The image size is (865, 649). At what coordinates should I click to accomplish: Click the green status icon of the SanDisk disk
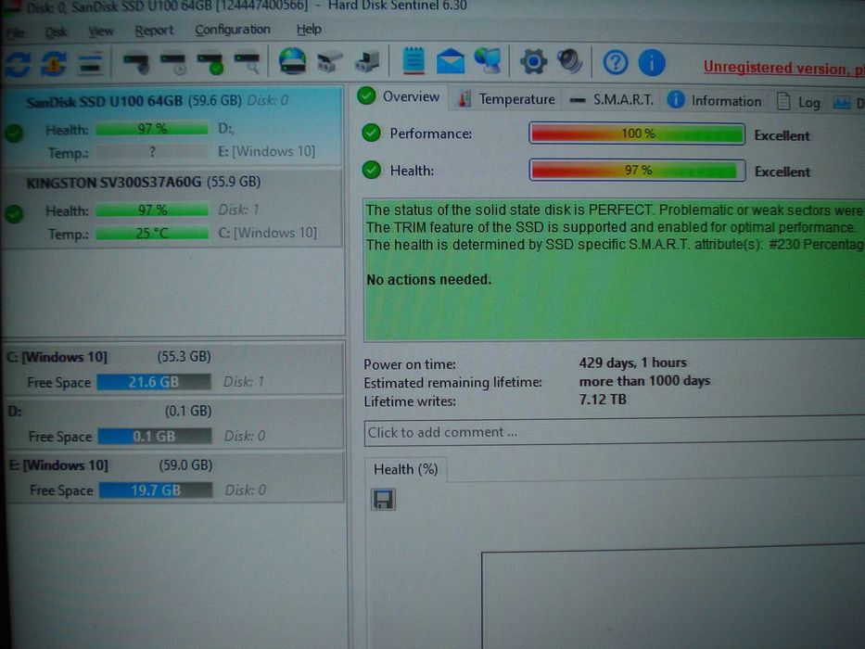click(14, 133)
